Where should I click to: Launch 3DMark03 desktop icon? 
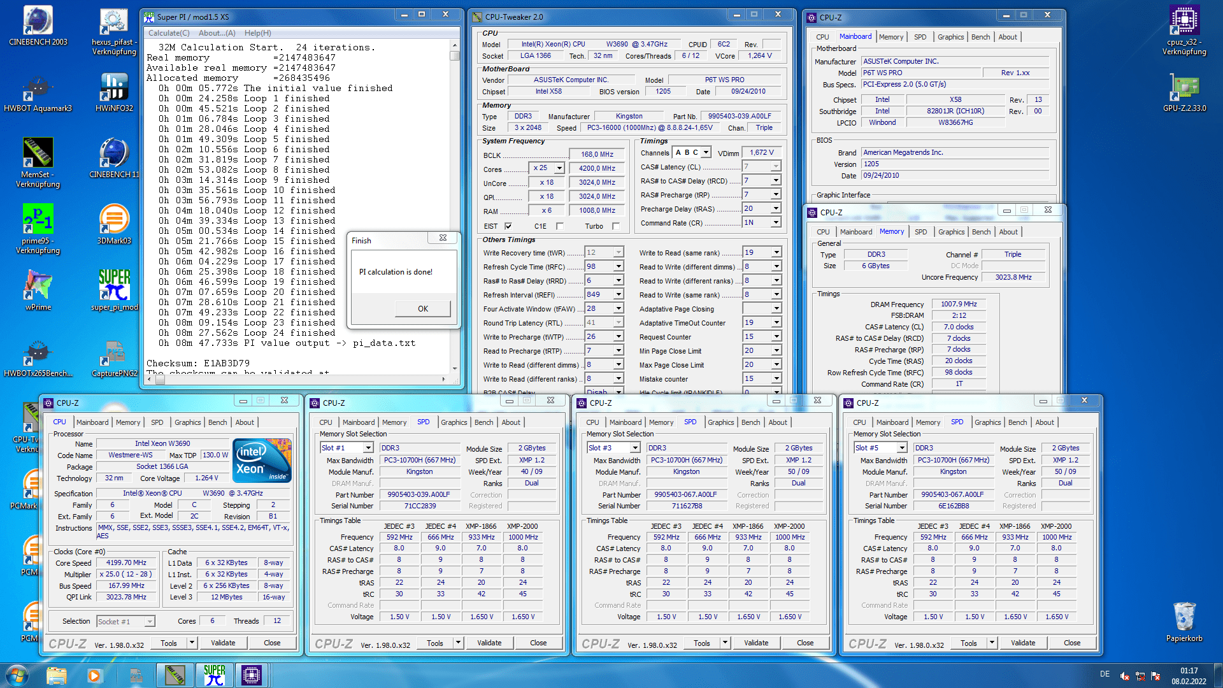(114, 224)
